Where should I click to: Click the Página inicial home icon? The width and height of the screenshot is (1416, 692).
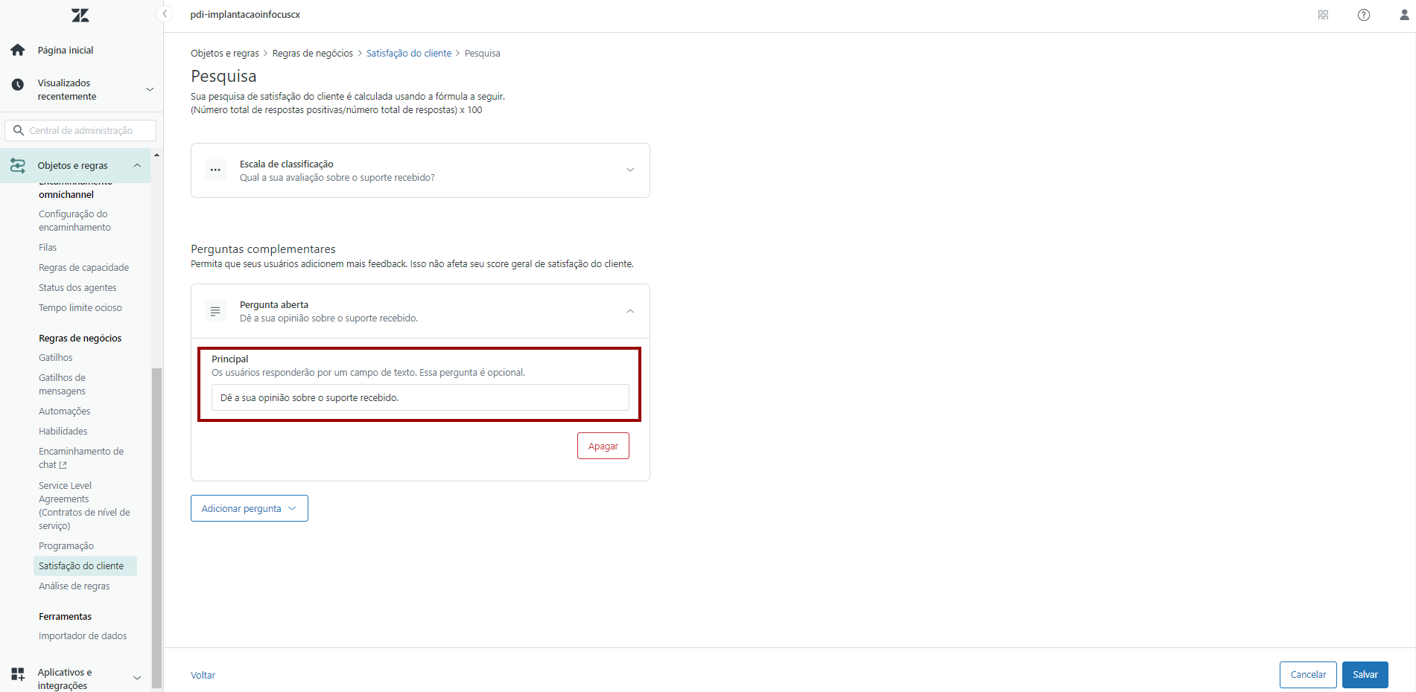(18, 50)
